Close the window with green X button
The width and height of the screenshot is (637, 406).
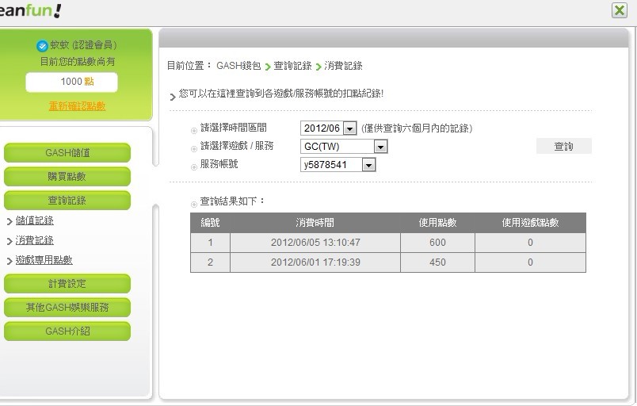(x=620, y=10)
